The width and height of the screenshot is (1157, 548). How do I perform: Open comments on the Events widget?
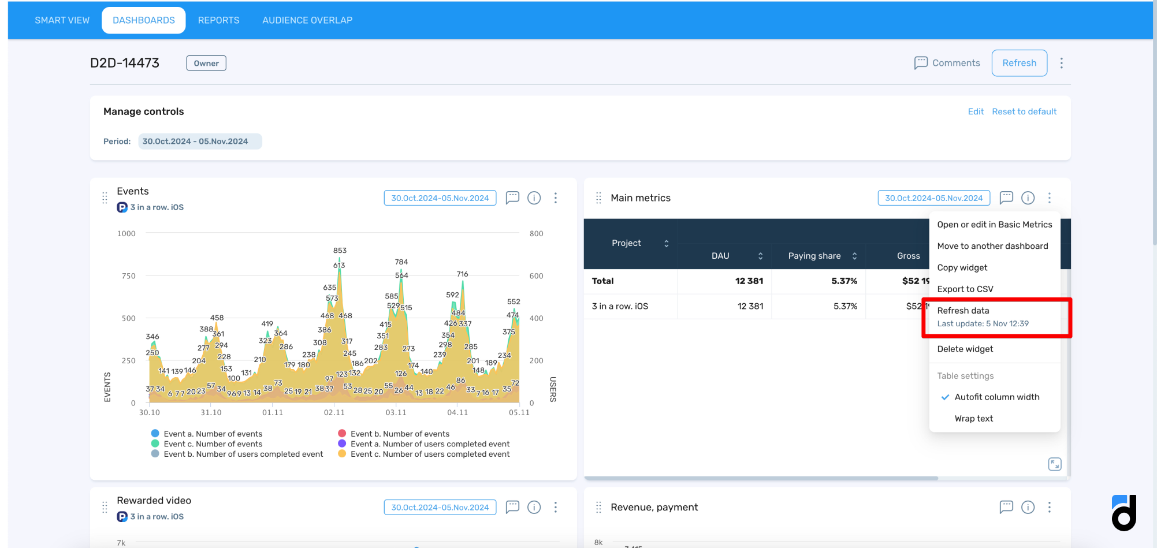coord(512,197)
